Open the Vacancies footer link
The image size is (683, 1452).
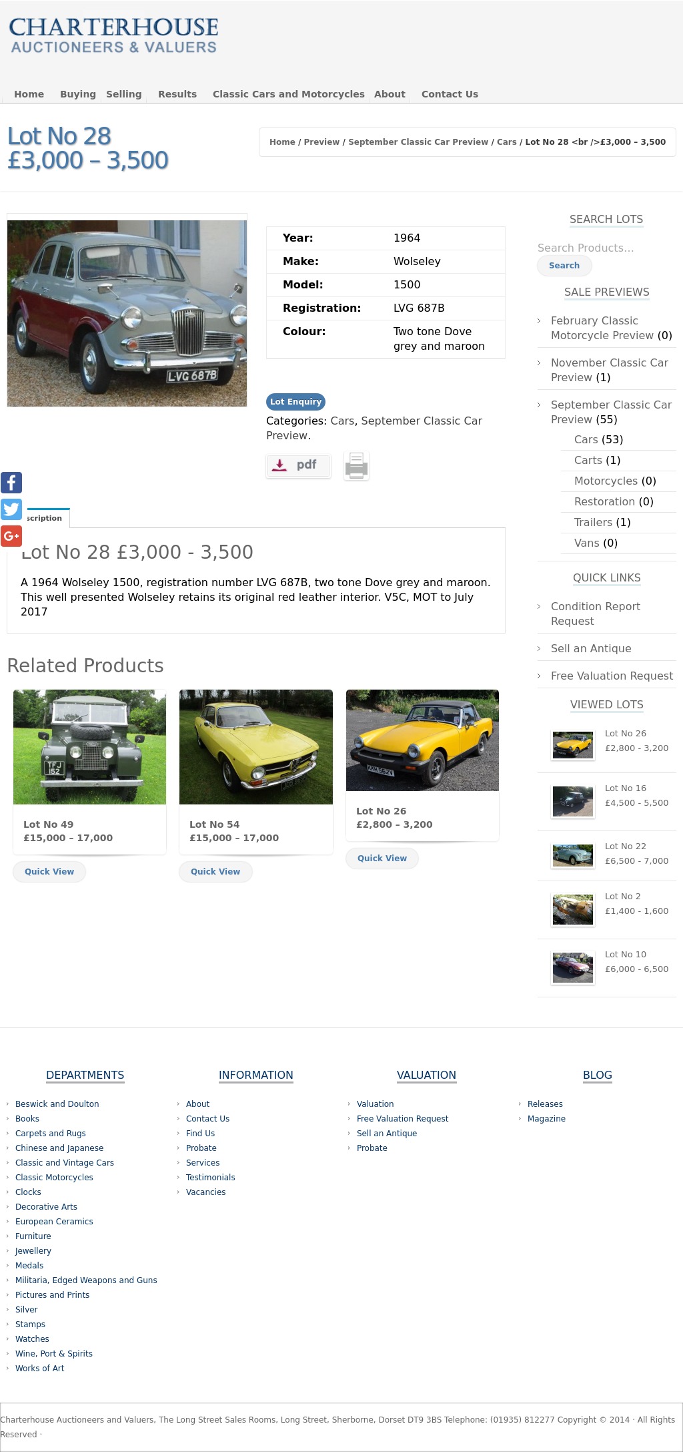coord(206,1192)
